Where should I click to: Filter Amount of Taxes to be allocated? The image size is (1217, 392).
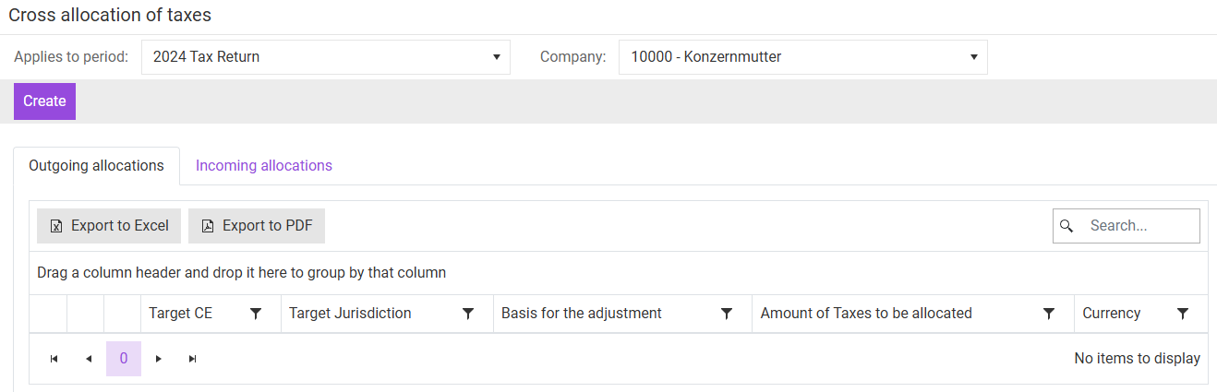[1049, 314]
